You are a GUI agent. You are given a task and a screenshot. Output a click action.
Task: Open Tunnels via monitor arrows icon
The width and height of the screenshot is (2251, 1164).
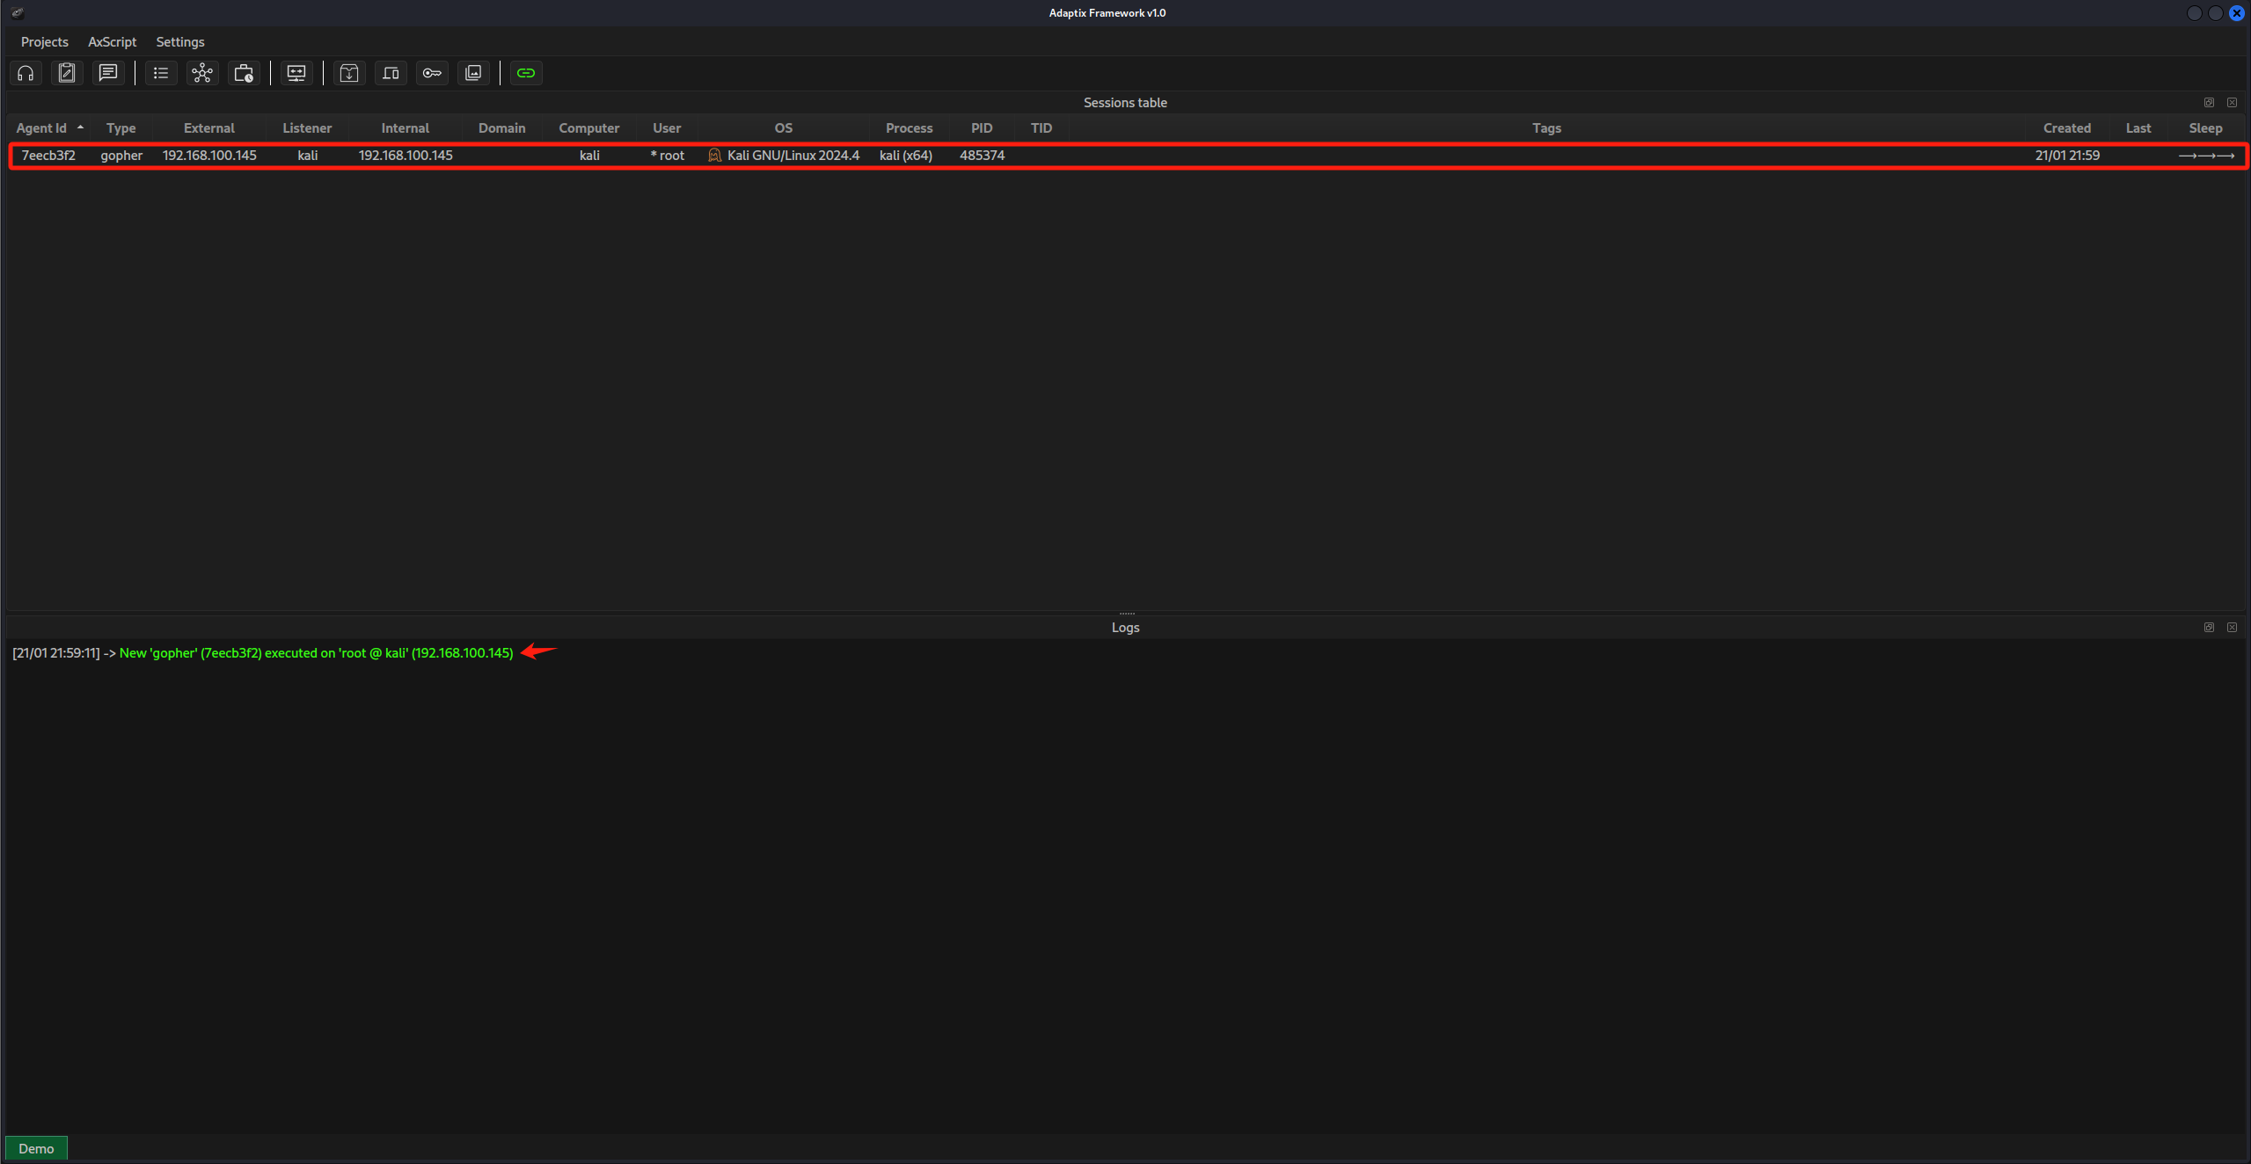(x=296, y=73)
